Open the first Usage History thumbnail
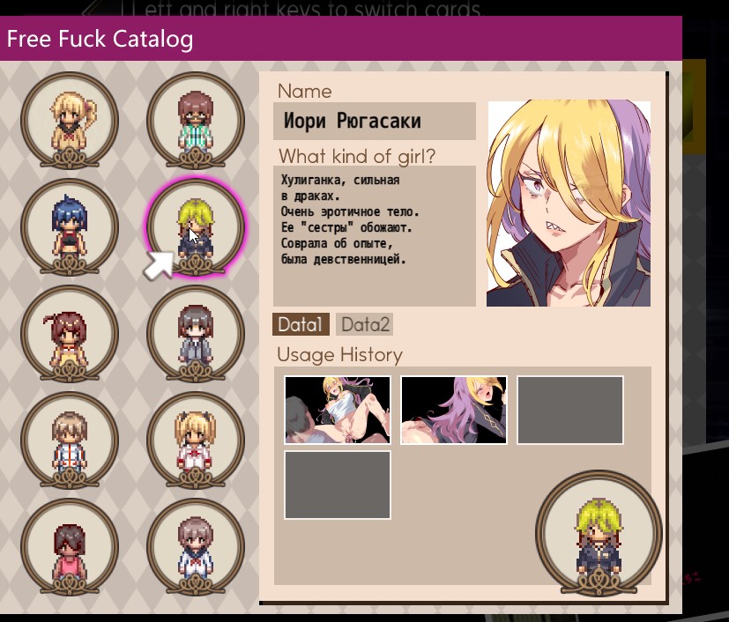 [338, 410]
